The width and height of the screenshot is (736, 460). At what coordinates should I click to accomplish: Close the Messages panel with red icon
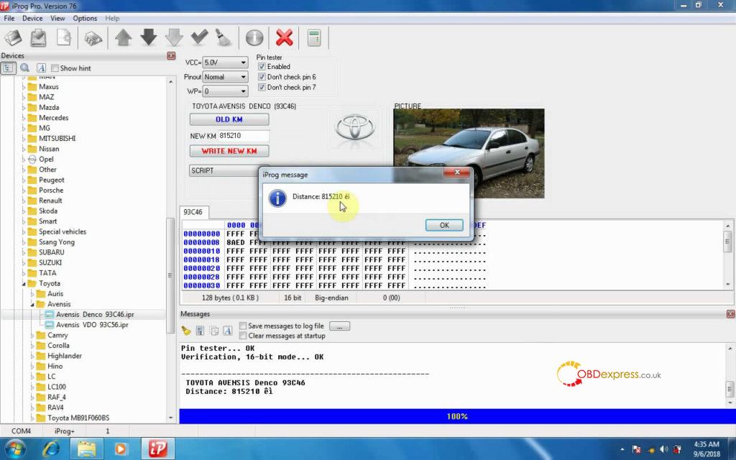(730, 314)
